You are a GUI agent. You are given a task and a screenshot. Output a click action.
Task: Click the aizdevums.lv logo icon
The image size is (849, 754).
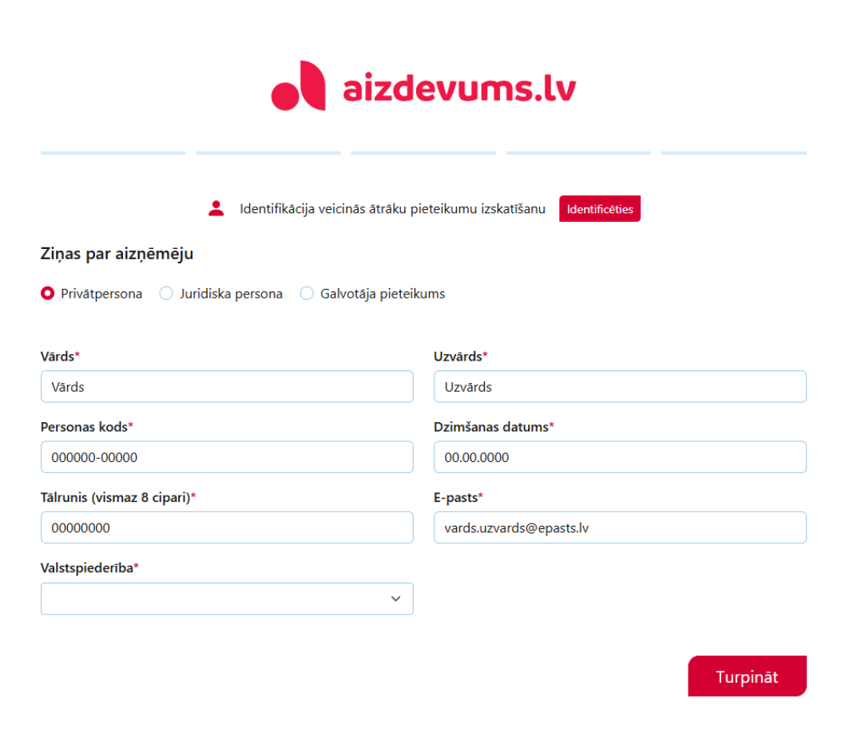(298, 86)
